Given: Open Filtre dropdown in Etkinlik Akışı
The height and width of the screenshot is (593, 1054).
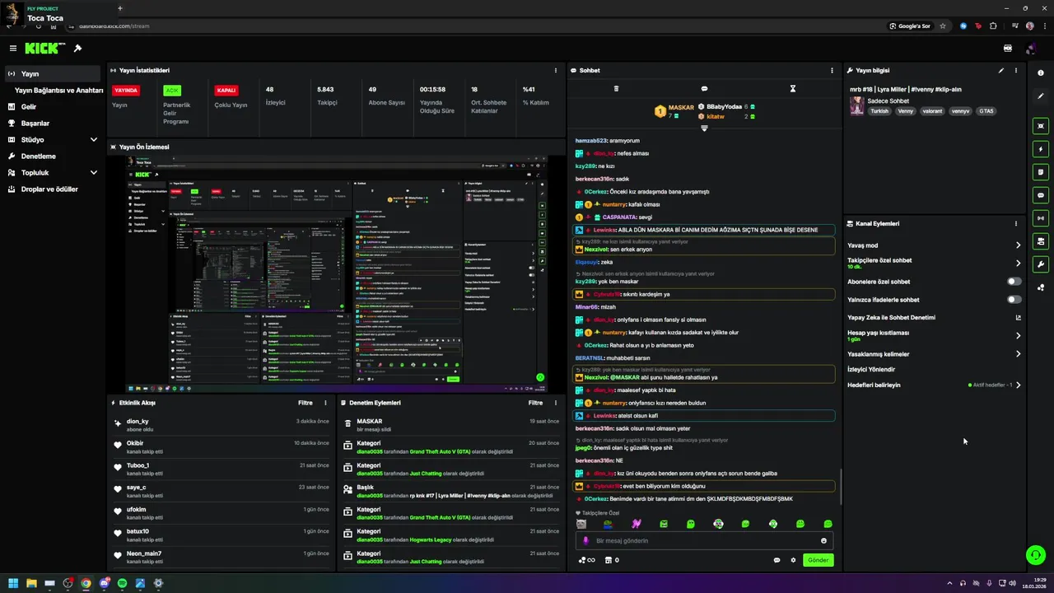Looking at the screenshot, I should tap(305, 403).
